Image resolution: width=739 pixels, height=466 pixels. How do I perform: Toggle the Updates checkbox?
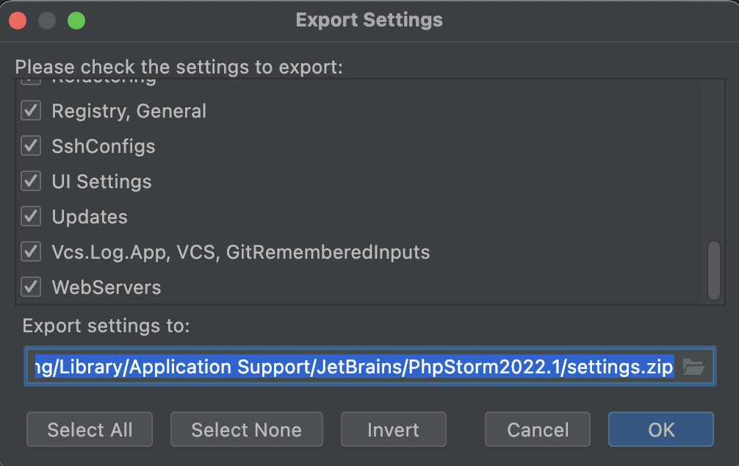[31, 217]
